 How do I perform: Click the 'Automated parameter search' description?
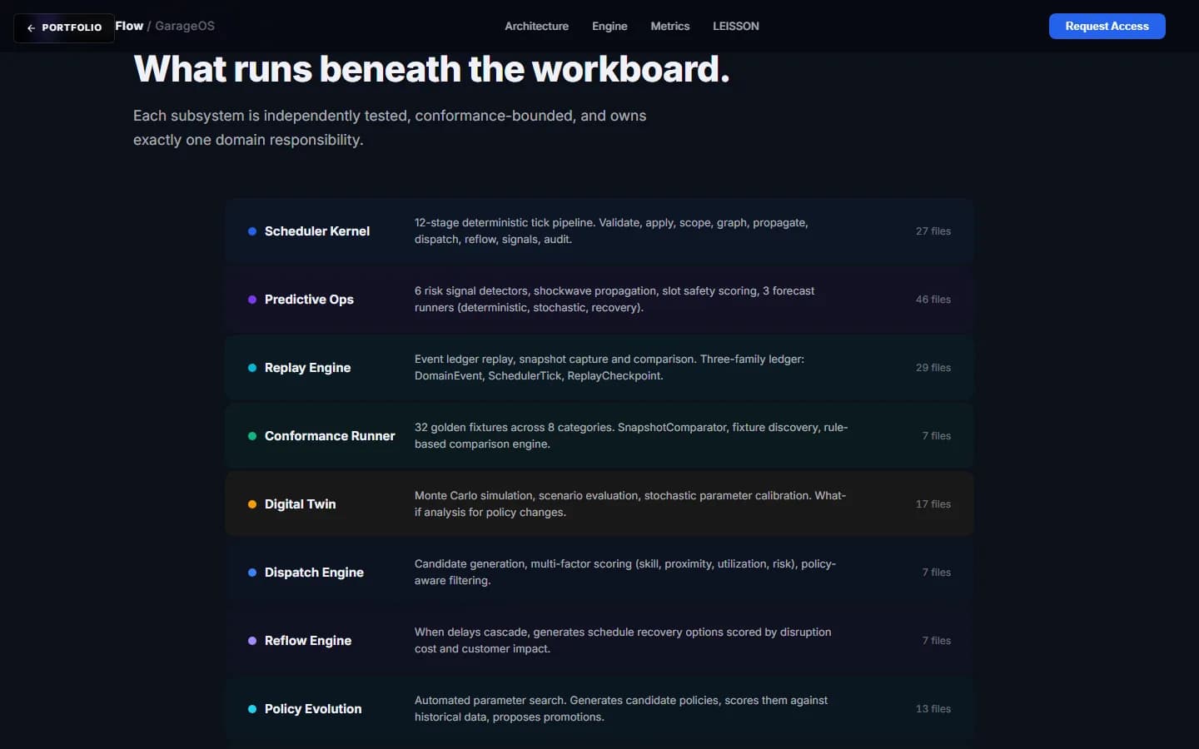point(621,709)
